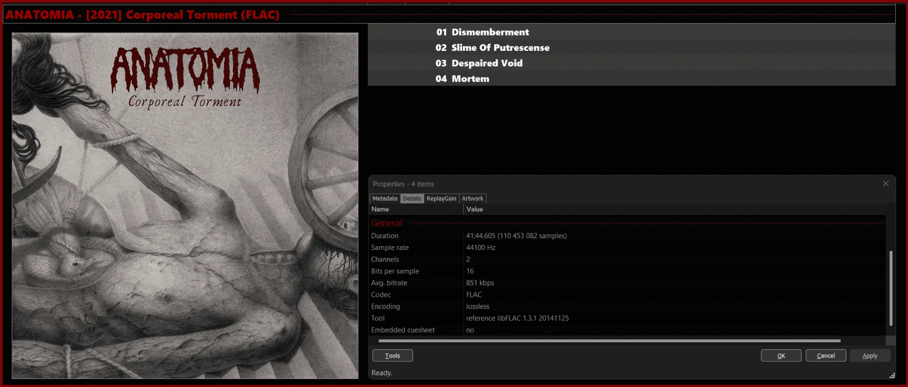The image size is (908, 387).
Task: Select the Tool row
Action: tap(627, 318)
